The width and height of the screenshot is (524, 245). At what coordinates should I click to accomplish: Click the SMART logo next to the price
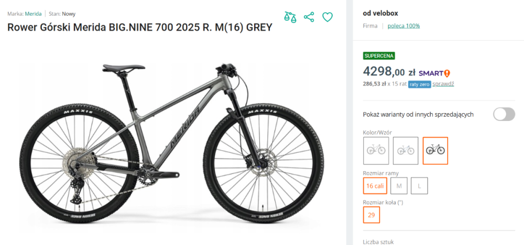pyautogui.click(x=434, y=73)
